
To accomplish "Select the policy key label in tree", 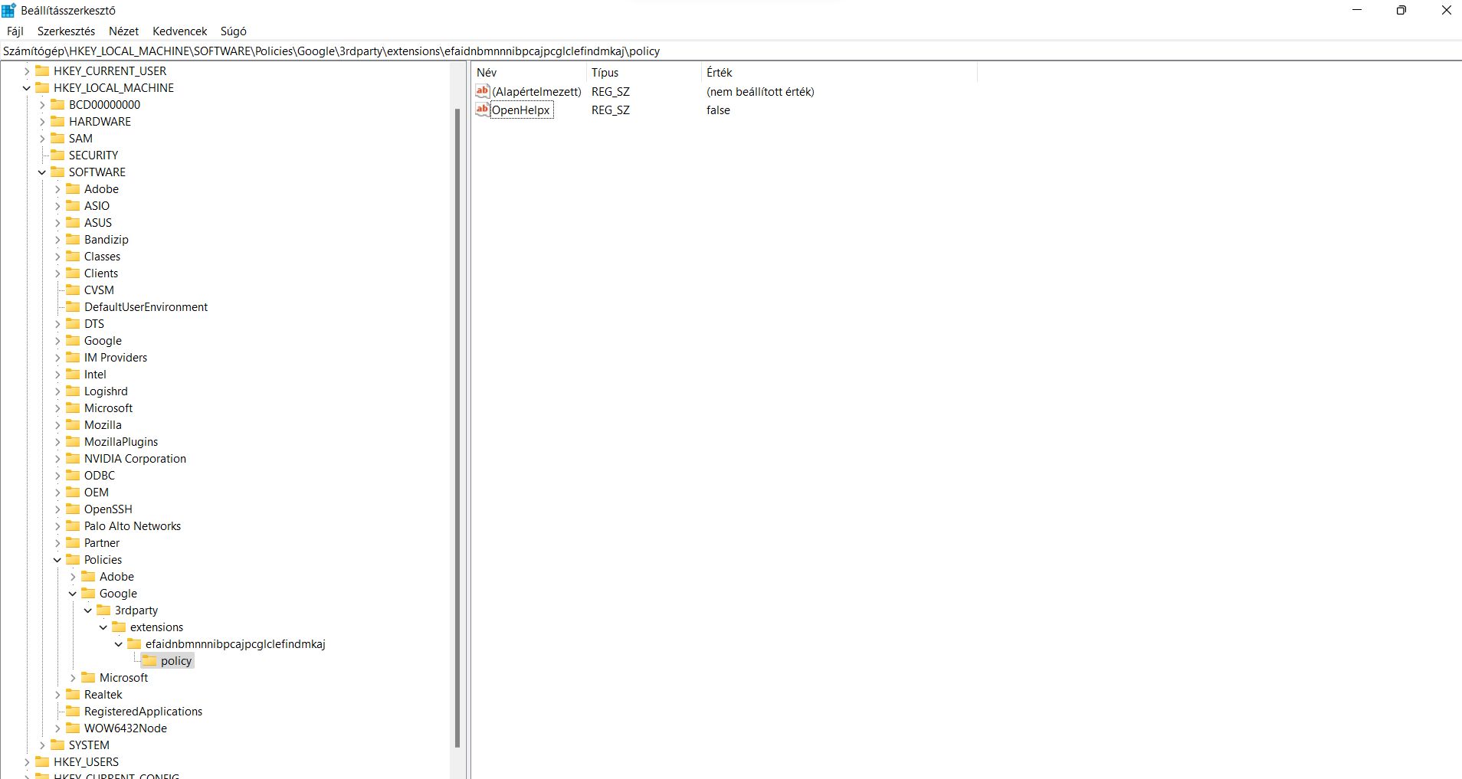I will pos(176,661).
